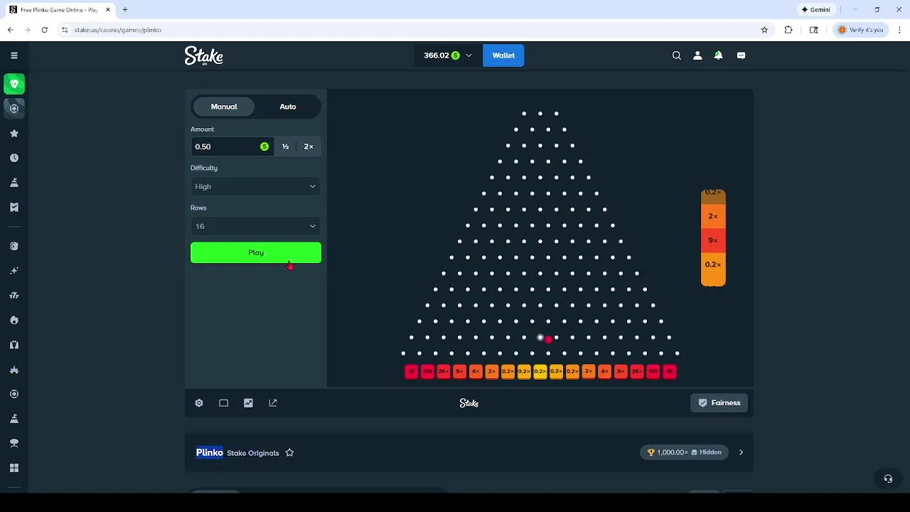
Task: Click the Verify it's you profile chip
Action: tap(860, 30)
